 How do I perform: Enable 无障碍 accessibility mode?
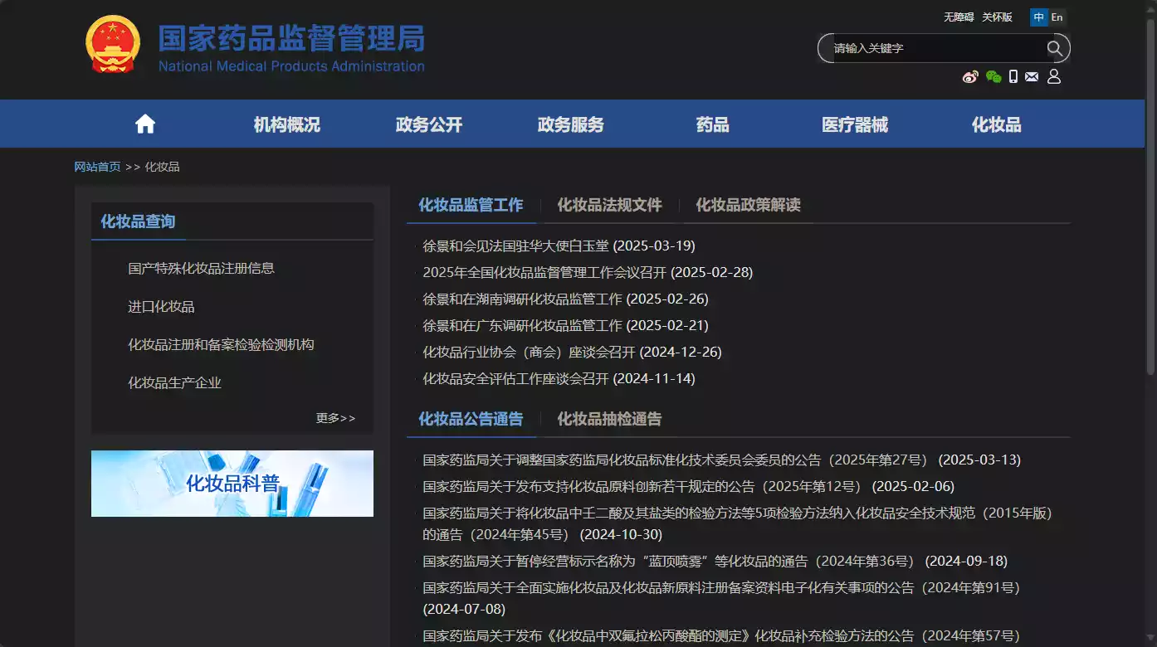coord(958,17)
